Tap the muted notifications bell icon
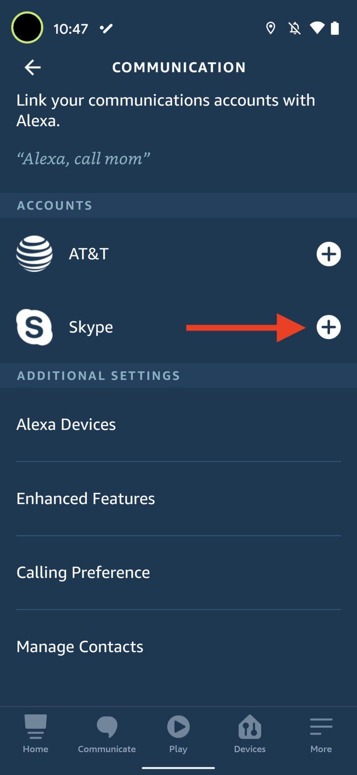 (x=294, y=29)
